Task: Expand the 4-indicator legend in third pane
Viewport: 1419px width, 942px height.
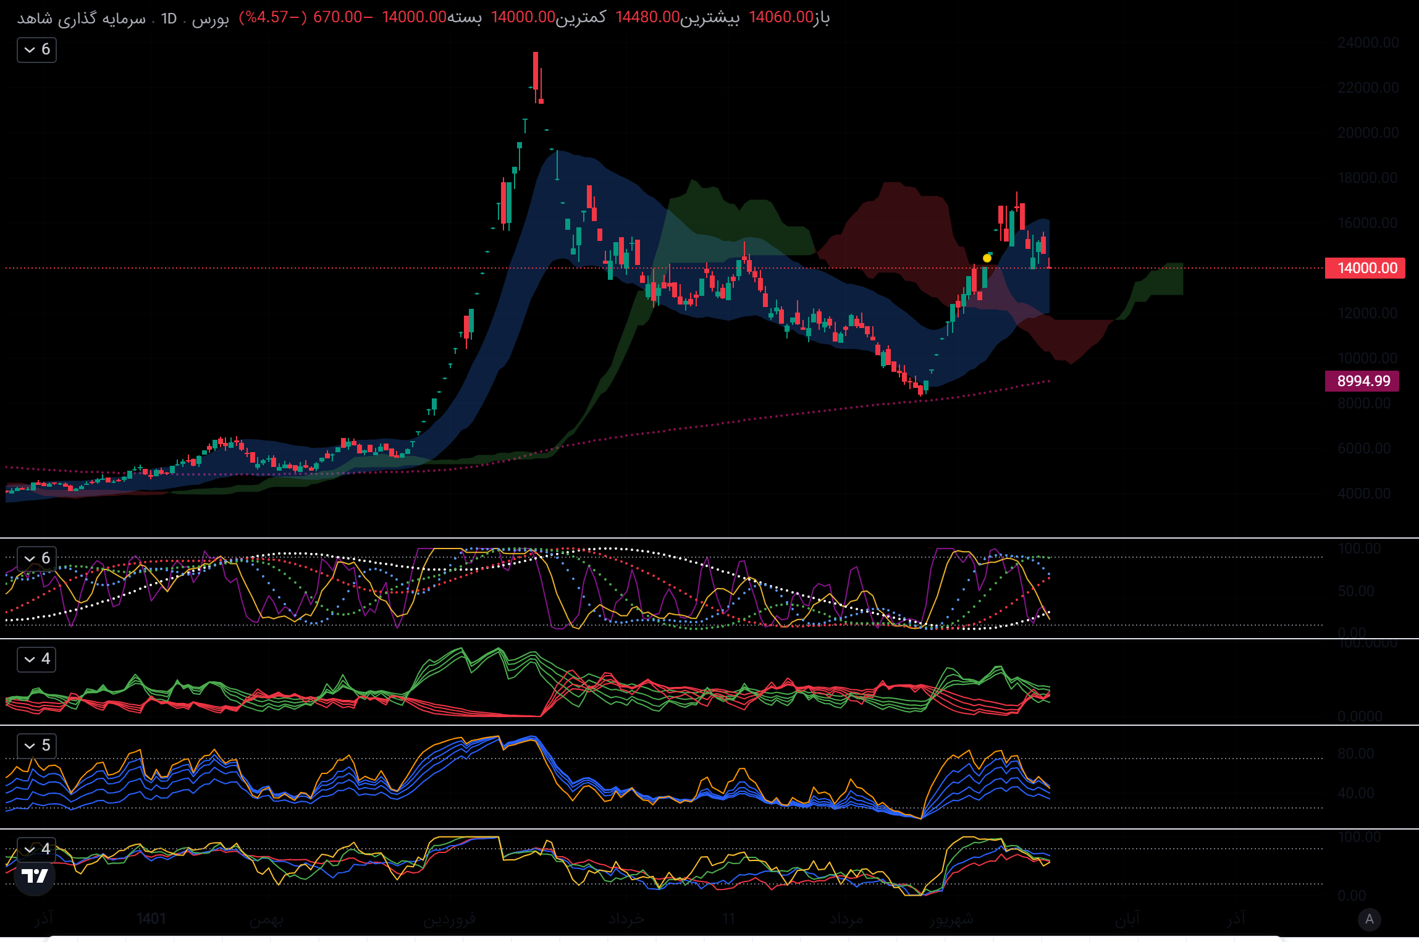Action: pyautogui.click(x=36, y=659)
